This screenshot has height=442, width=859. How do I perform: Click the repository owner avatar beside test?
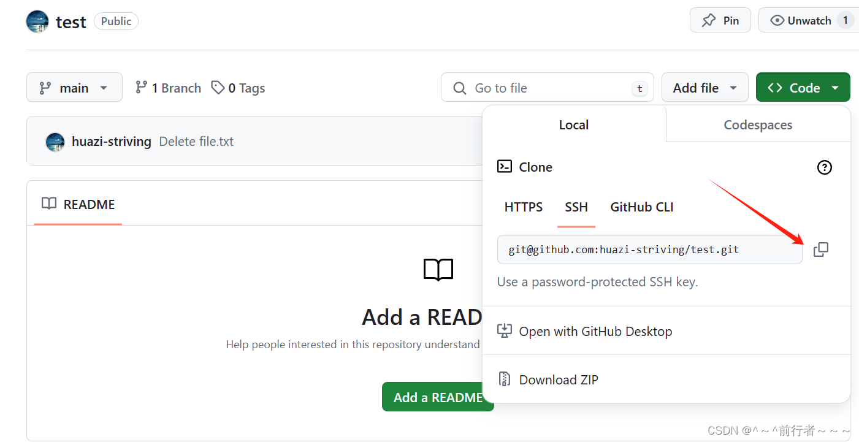pos(37,21)
